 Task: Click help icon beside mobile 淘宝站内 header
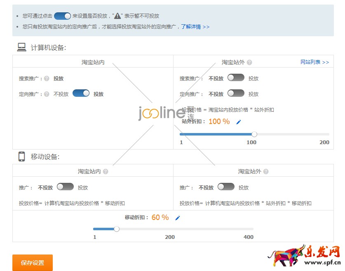(x=106, y=171)
